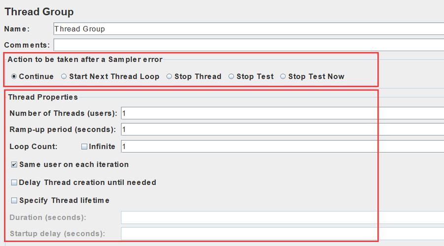
Task: Uncheck Same user on each iteration
Action: click(x=14, y=165)
